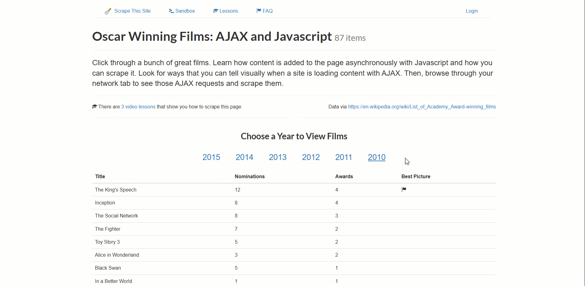Click the graduation cap icon next to Lessons
The height and width of the screenshot is (286, 585).
(x=215, y=11)
